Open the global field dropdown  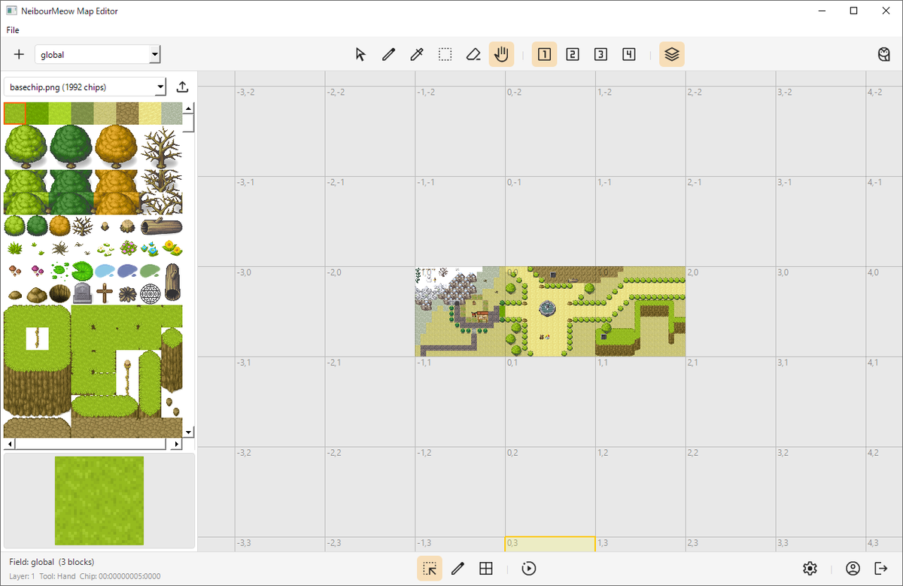98,54
